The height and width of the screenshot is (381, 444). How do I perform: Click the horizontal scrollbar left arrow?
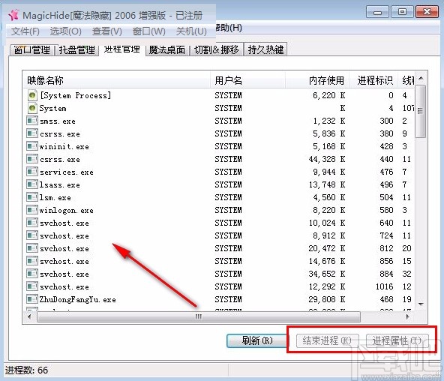(29, 316)
